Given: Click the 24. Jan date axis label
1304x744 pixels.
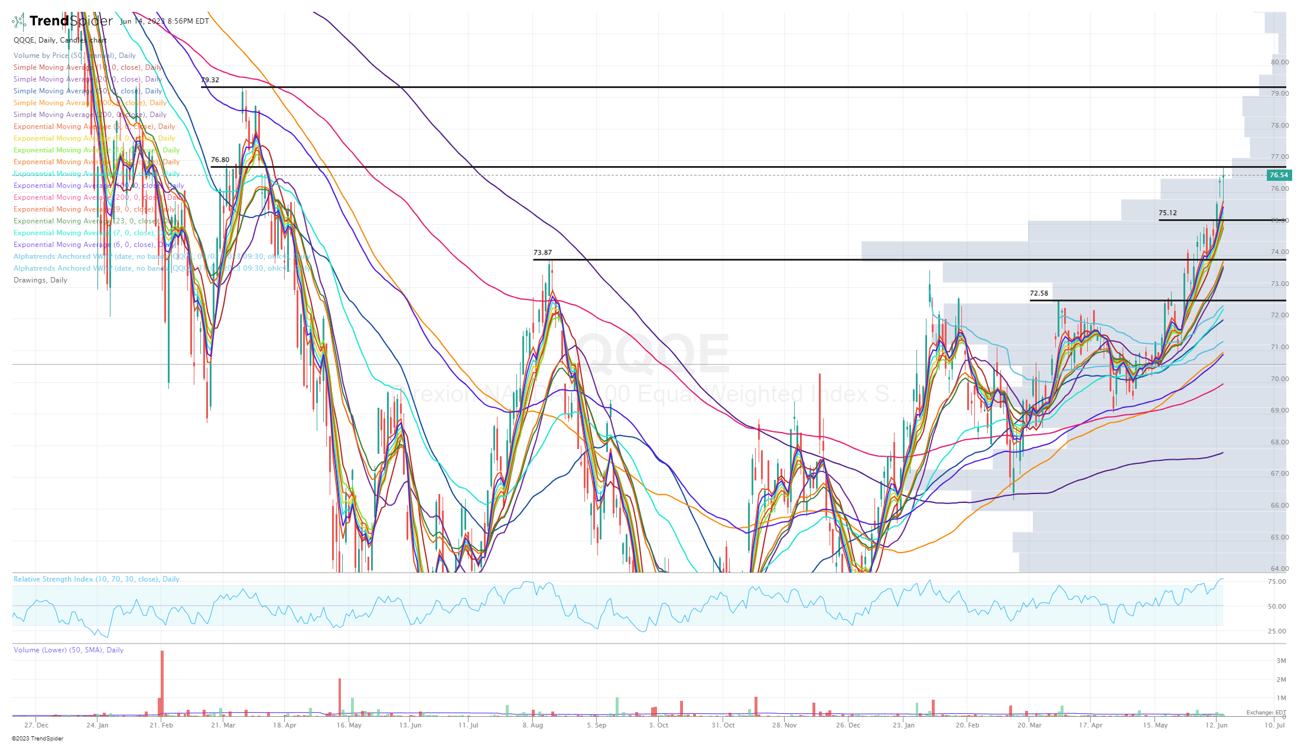Looking at the screenshot, I should (97, 726).
